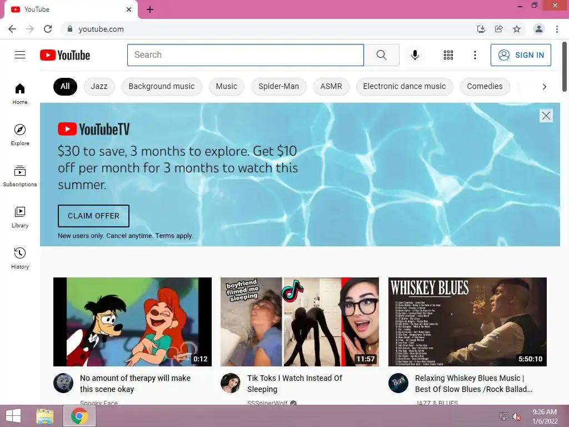The width and height of the screenshot is (569, 427).
Task: Go to Home in sidebar
Action: coord(20,93)
